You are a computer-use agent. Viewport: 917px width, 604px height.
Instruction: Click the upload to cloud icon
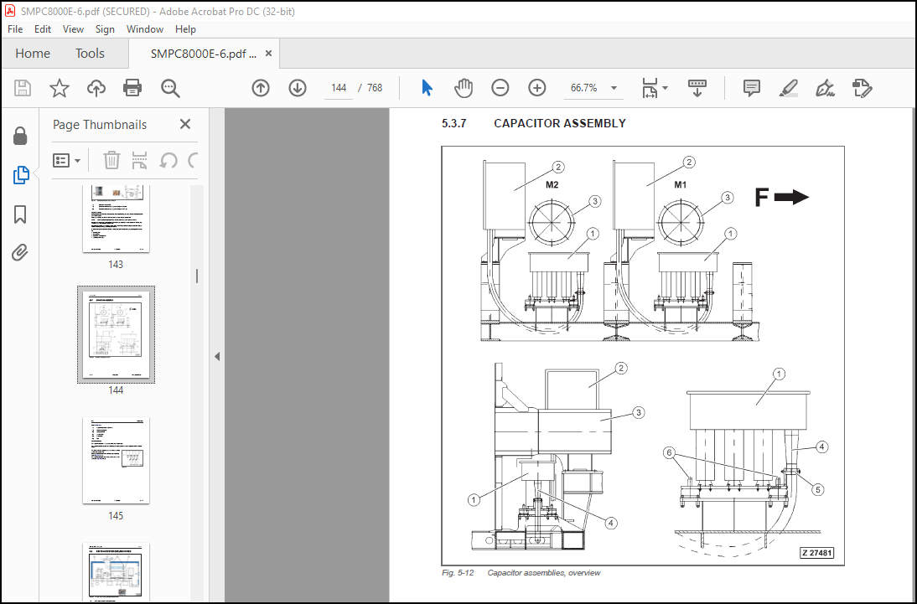click(x=96, y=88)
